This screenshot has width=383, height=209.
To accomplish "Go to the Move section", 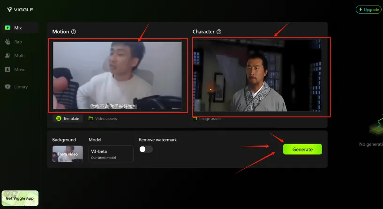I will click(x=20, y=69).
